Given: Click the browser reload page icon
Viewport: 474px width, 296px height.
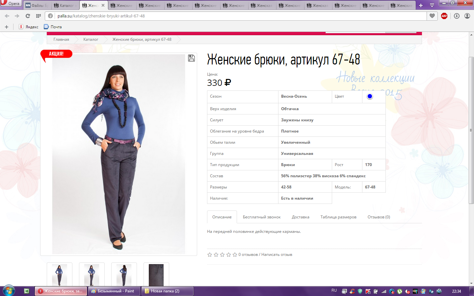Looking at the screenshot, I should [28, 16].
